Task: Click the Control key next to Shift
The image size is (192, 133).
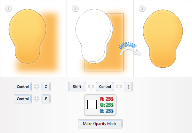Action: tap(105, 87)
